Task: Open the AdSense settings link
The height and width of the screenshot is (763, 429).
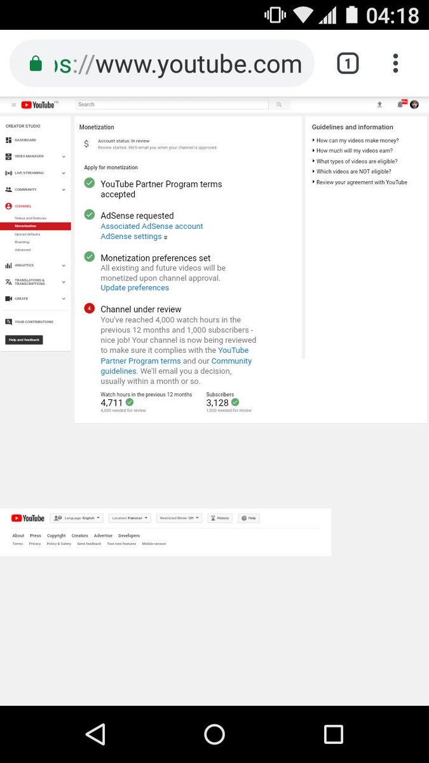Action: click(x=131, y=237)
